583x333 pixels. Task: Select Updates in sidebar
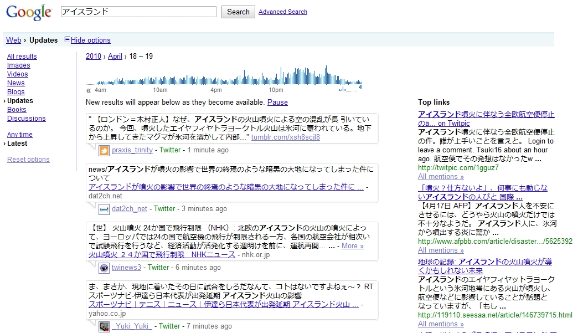[x=20, y=101]
